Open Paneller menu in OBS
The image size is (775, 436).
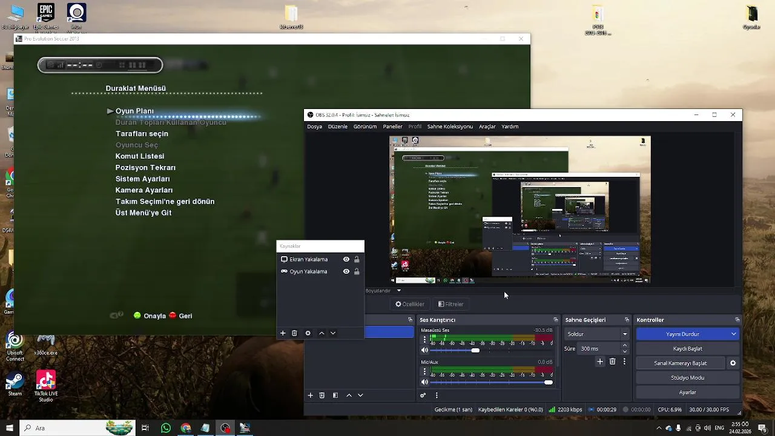[x=392, y=127]
